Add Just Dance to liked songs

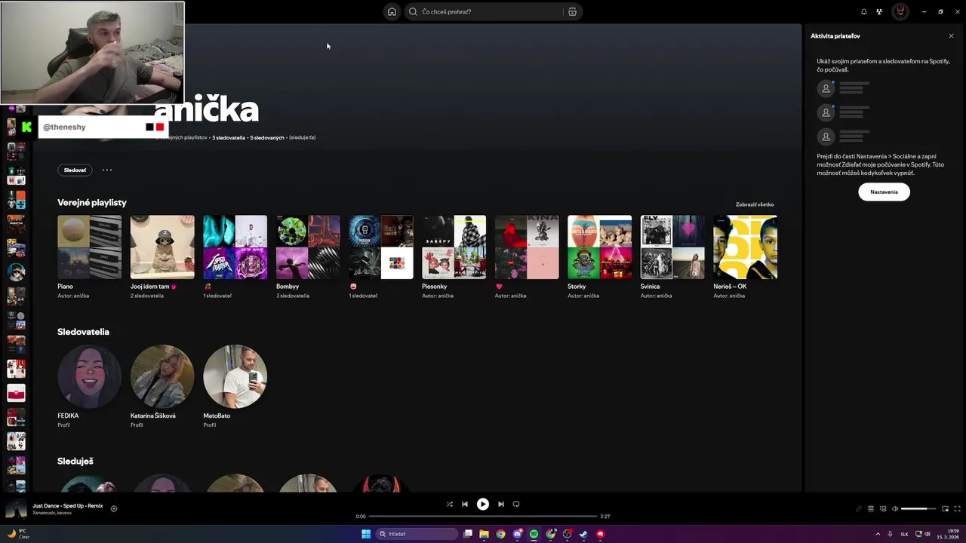click(114, 509)
